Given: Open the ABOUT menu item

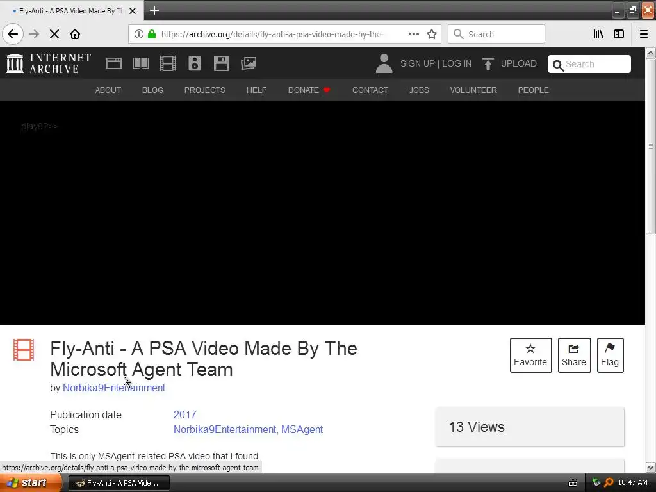Looking at the screenshot, I should tap(108, 90).
